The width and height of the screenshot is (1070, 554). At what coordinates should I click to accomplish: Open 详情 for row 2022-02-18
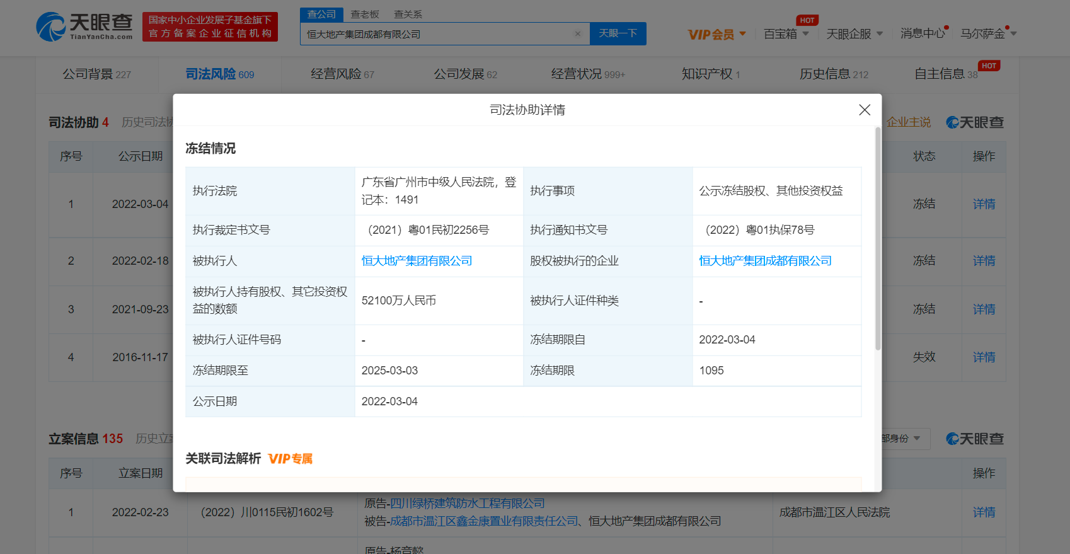coord(984,261)
